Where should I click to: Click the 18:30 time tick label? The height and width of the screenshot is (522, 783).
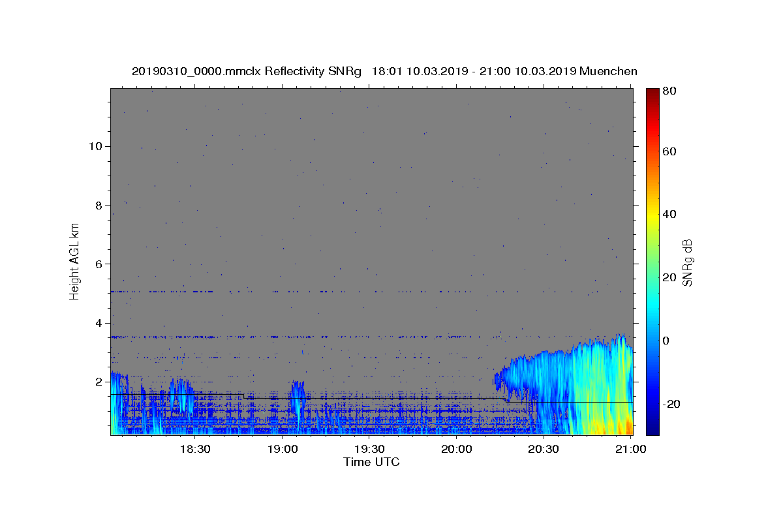pos(194,449)
